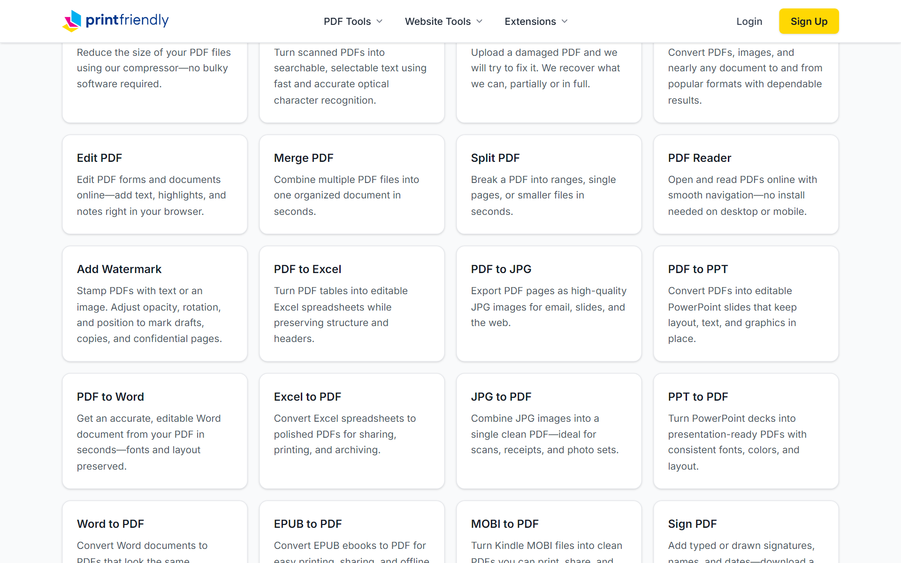Screen dimensions: 901x563
Task: Click the PDF to Word card
Action: click(155, 431)
